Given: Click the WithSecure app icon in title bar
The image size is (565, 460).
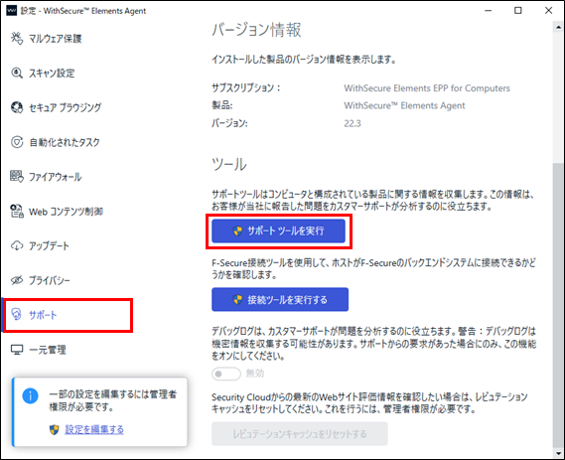Looking at the screenshot, I should point(12,11).
